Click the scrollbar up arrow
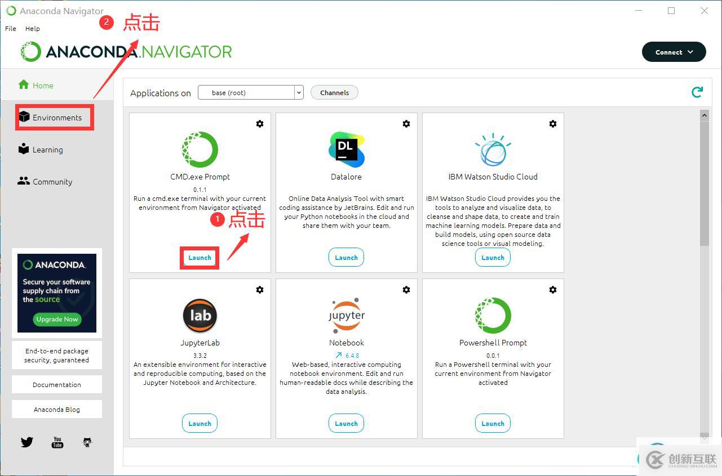 704,115
